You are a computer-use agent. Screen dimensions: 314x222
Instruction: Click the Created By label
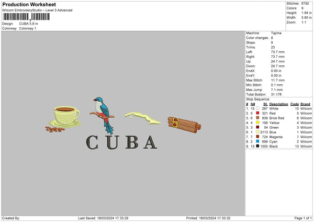11,218
